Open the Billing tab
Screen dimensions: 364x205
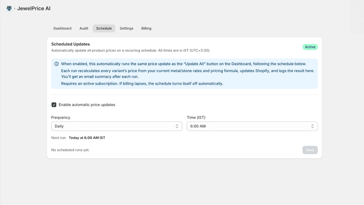click(x=146, y=28)
